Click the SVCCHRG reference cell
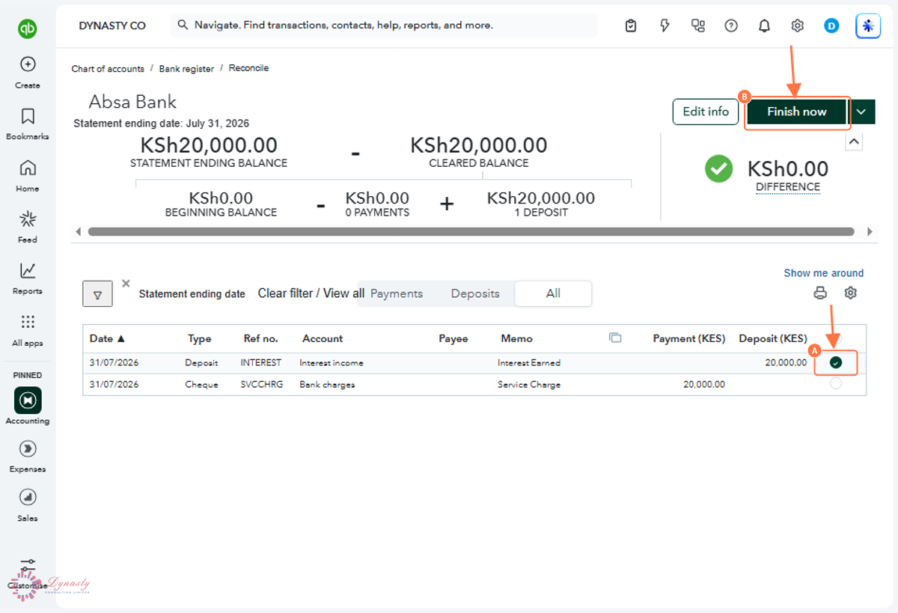The height and width of the screenshot is (613, 898). [x=261, y=385]
